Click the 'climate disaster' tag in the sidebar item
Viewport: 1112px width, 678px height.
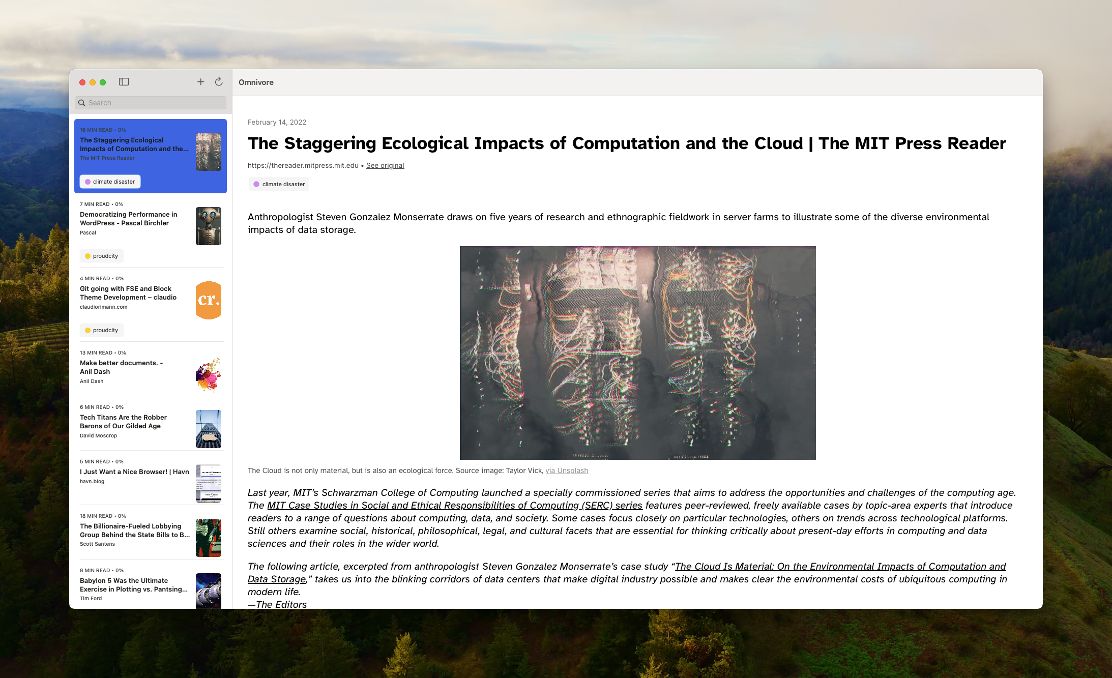(x=110, y=182)
